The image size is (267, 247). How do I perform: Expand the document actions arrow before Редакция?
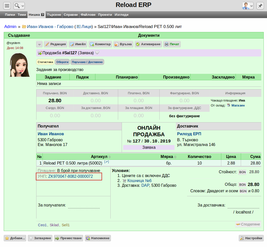tap(39, 44)
